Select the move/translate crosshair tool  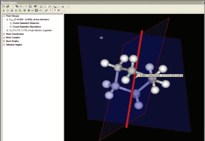point(7,11)
